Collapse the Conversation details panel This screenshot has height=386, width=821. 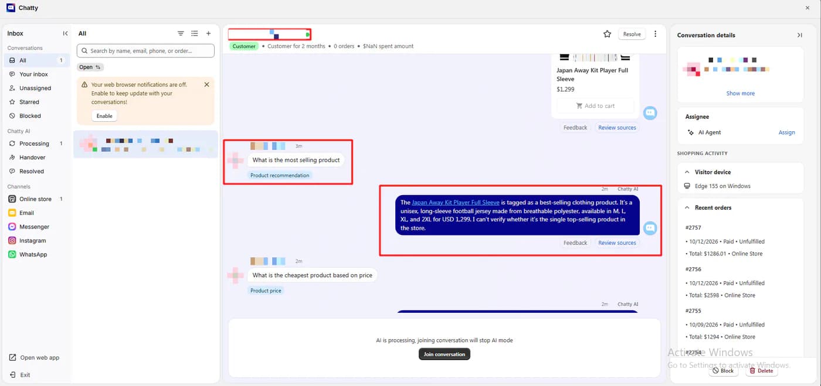[799, 35]
